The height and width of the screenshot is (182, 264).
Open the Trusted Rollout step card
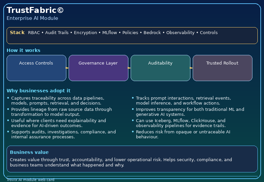222,68
